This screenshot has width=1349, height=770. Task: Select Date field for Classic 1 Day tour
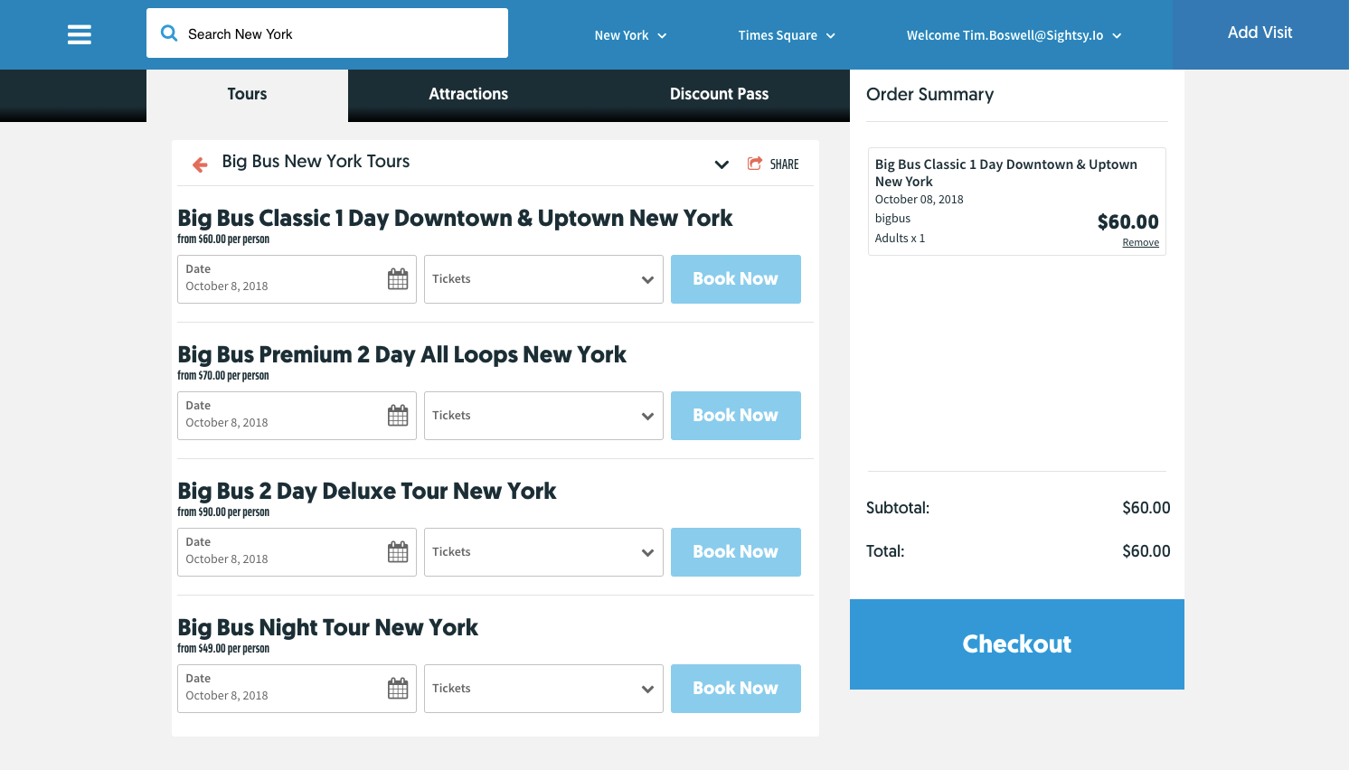297,279
